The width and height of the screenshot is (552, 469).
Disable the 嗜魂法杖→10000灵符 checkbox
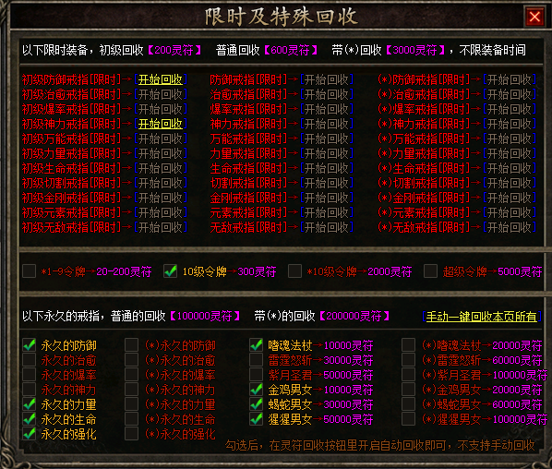tap(257, 345)
